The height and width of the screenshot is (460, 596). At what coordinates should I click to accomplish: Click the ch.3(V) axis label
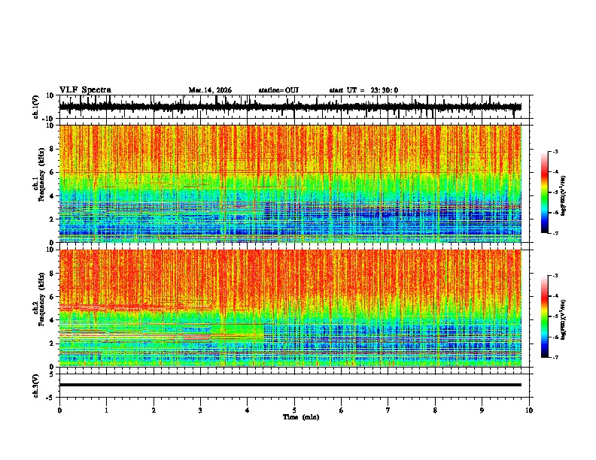click(35, 386)
